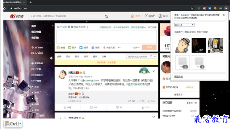The height and width of the screenshot is (129, 231).
Task: Bookmark the page with the star icon
Action: 192,8
